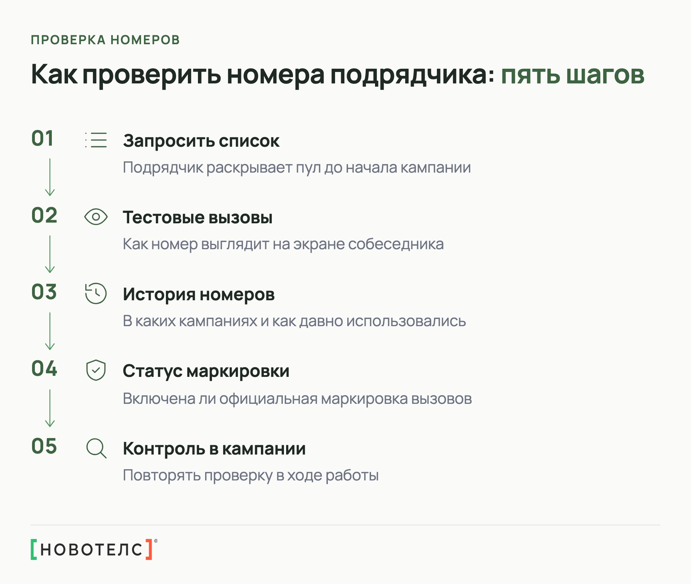Click the title Статус маркировки
Image resolution: width=691 pixels, height=584 pixels.
tap(206, 371)
